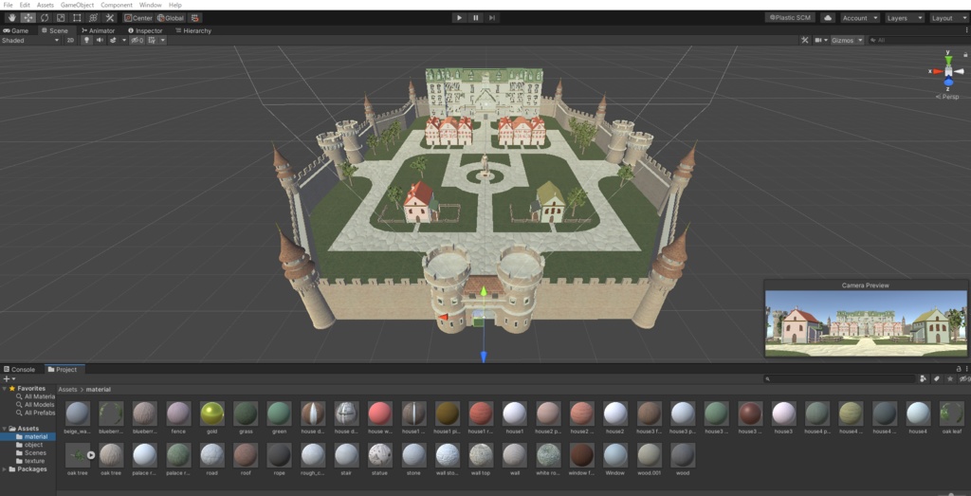
Task: Open scene effects dropdown arrow
Action: point(124,40)
